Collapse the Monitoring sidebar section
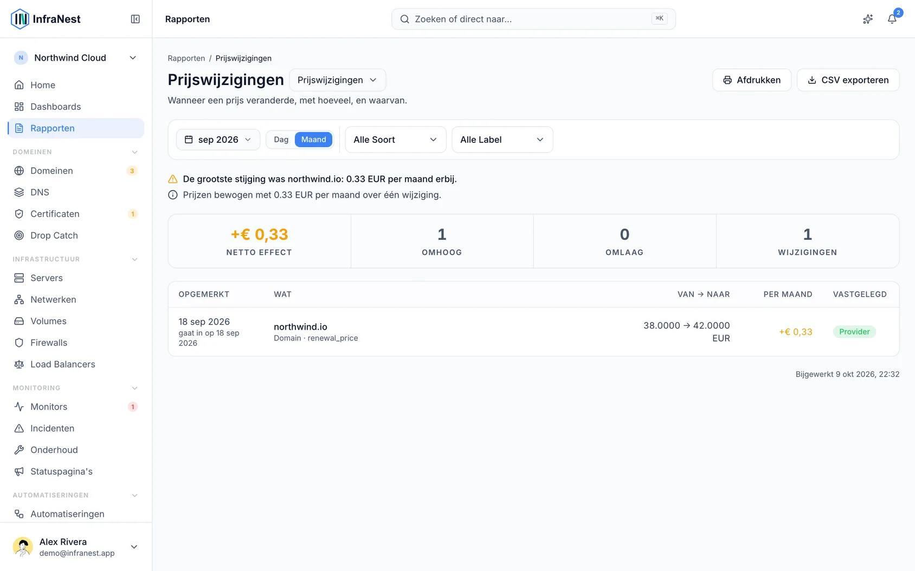Screen dimensions: 915x571 [76, 388]
